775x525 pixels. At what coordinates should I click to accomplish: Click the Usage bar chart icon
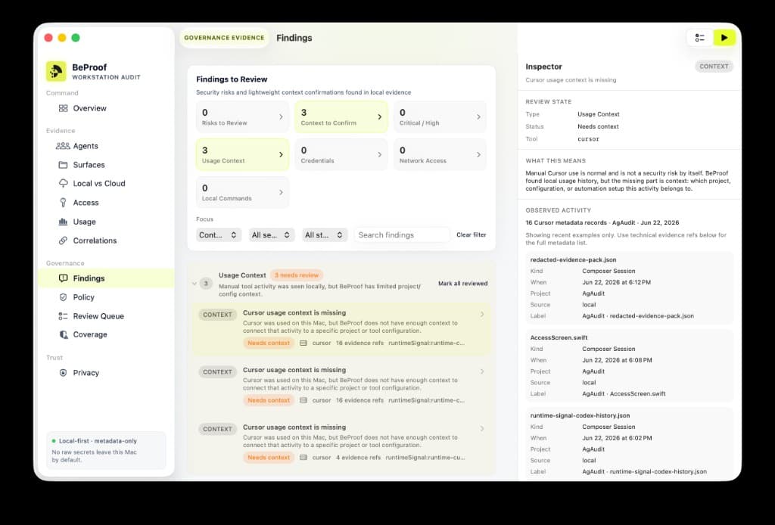[64, 222]
